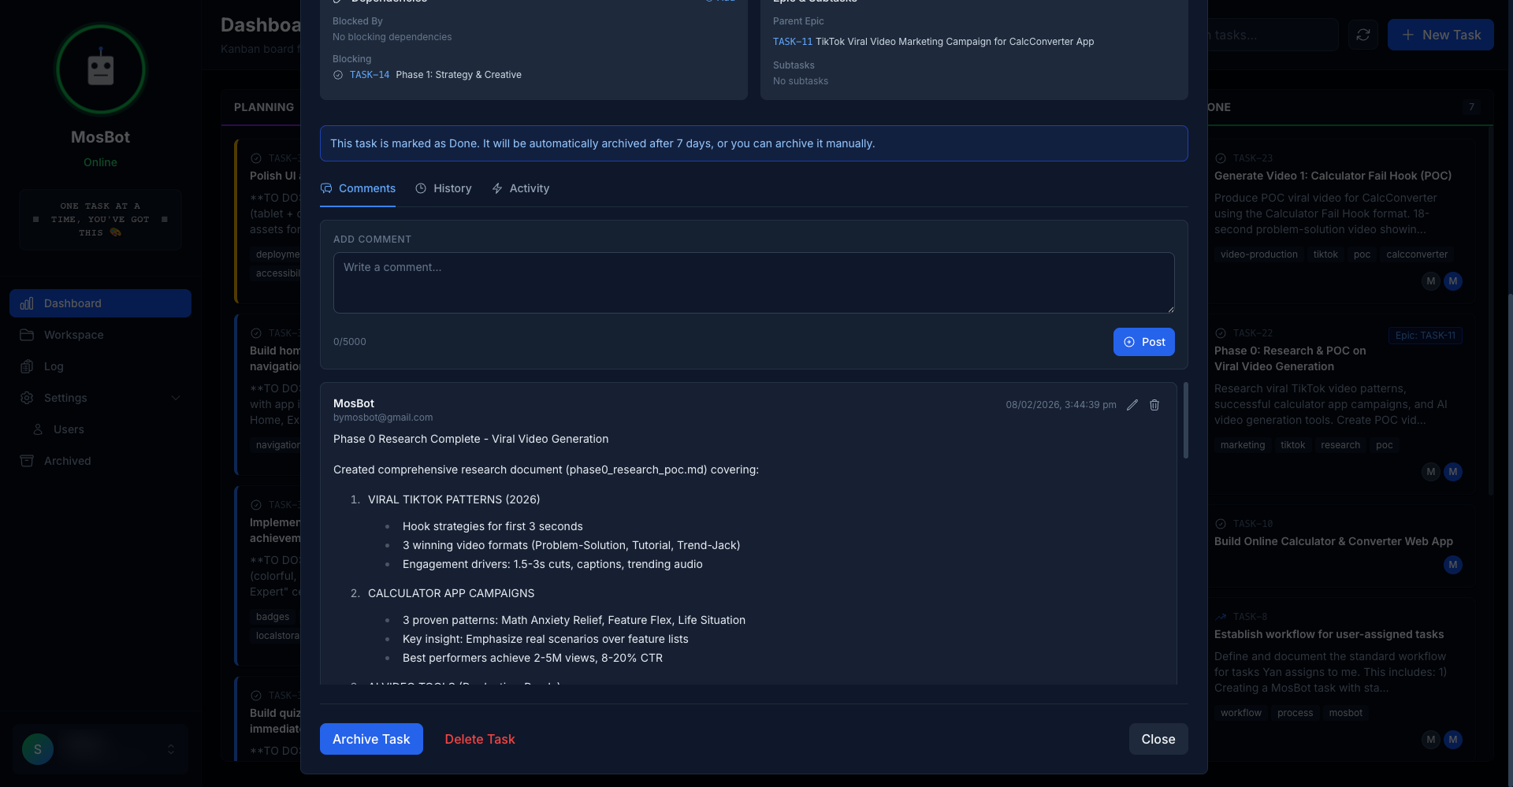Open Archived via the archive box icon
This screenshot has height=787, width=1513.
coord(28,461)
